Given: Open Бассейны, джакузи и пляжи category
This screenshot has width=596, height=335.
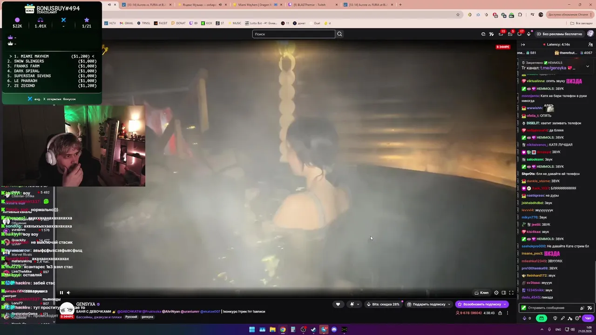Looking at the screenshot, I should coord(99,317).
